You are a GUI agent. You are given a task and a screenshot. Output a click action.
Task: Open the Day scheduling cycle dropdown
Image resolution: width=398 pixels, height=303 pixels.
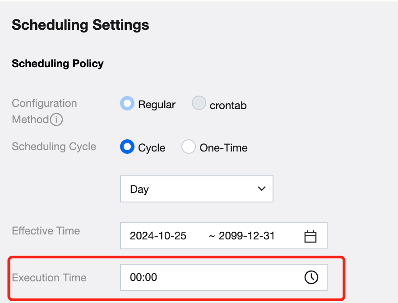point(196,189)
